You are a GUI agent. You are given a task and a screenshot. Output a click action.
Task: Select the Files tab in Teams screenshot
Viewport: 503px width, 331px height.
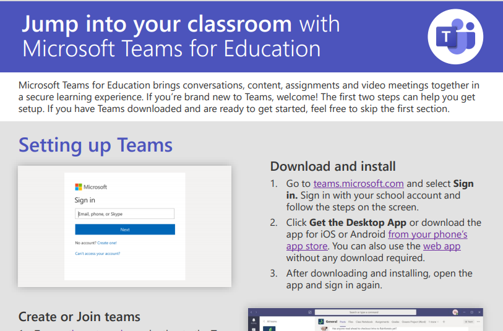(x=351, y=322)
